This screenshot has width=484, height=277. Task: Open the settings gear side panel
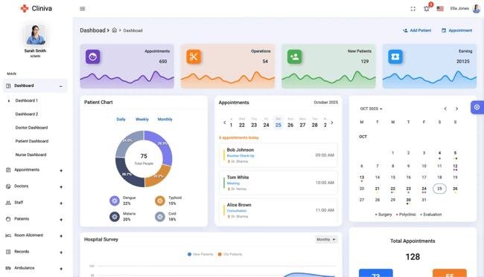coord(477,108)
